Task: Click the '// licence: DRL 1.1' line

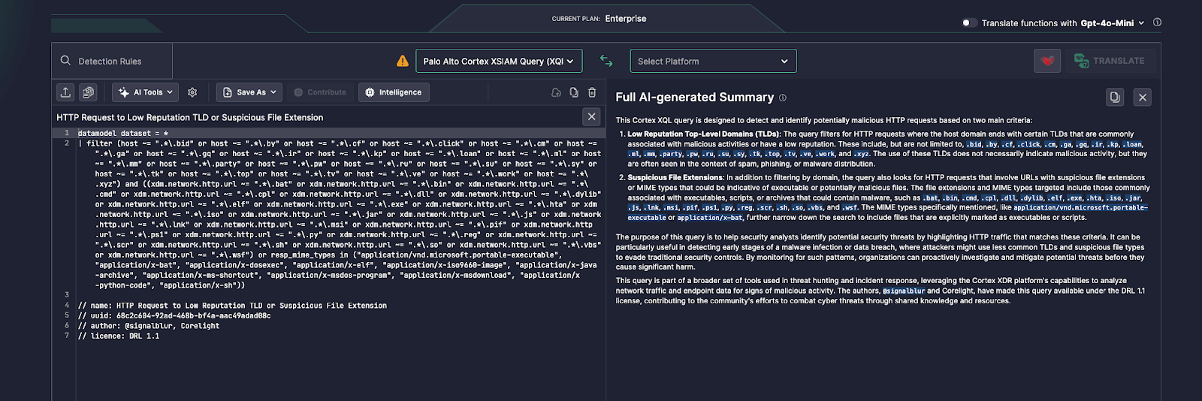Action: [x=119, y=336]
